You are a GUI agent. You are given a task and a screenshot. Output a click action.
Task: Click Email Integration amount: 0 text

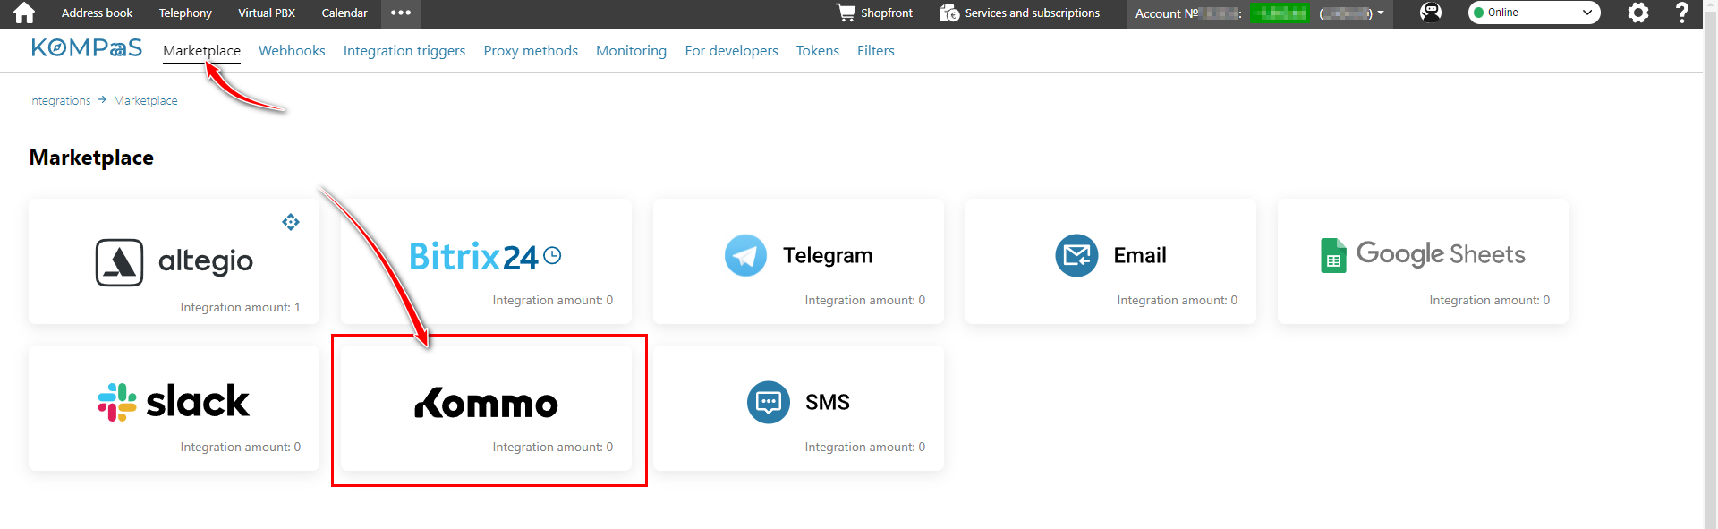pyautogui.click(x=1178, y=300)
